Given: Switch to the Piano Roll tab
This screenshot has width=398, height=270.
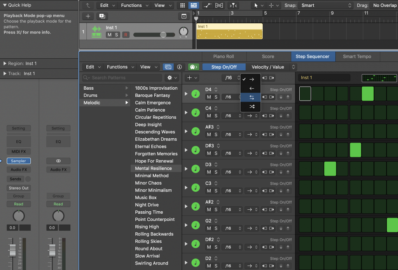Looking at the screenshot, I should pyautogui.click(x=224, y=56).
